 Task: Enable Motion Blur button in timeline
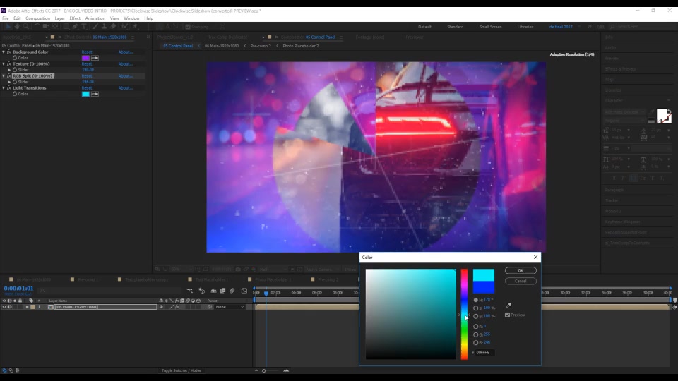232,291
